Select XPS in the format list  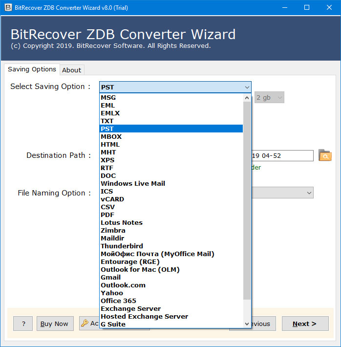(171, 160)
